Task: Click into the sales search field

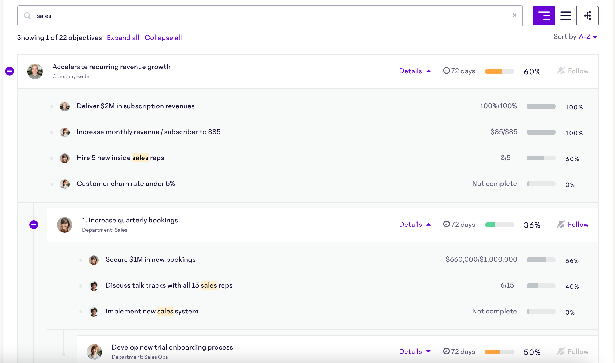Action: tap(270, 16)
